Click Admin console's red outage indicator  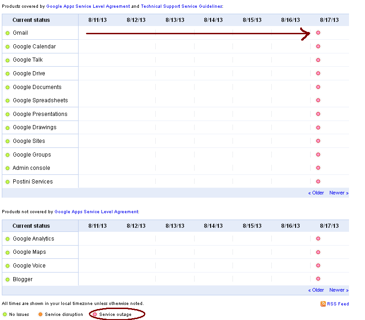(318, 168)
